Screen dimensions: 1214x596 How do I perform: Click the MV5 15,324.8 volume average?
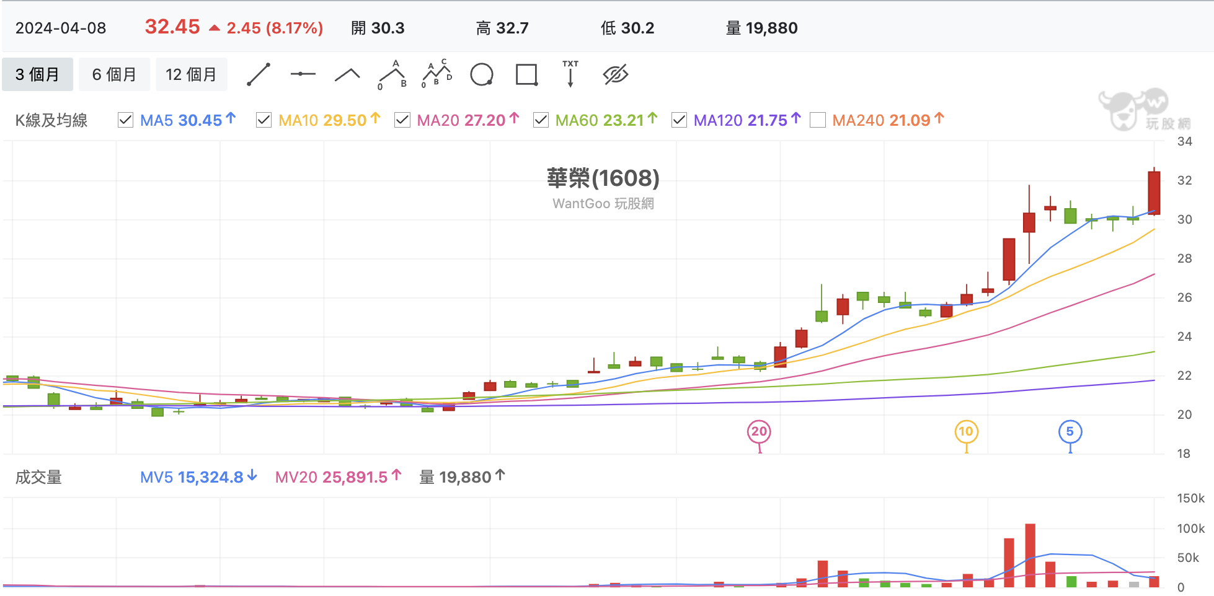(x=198, y=477)
